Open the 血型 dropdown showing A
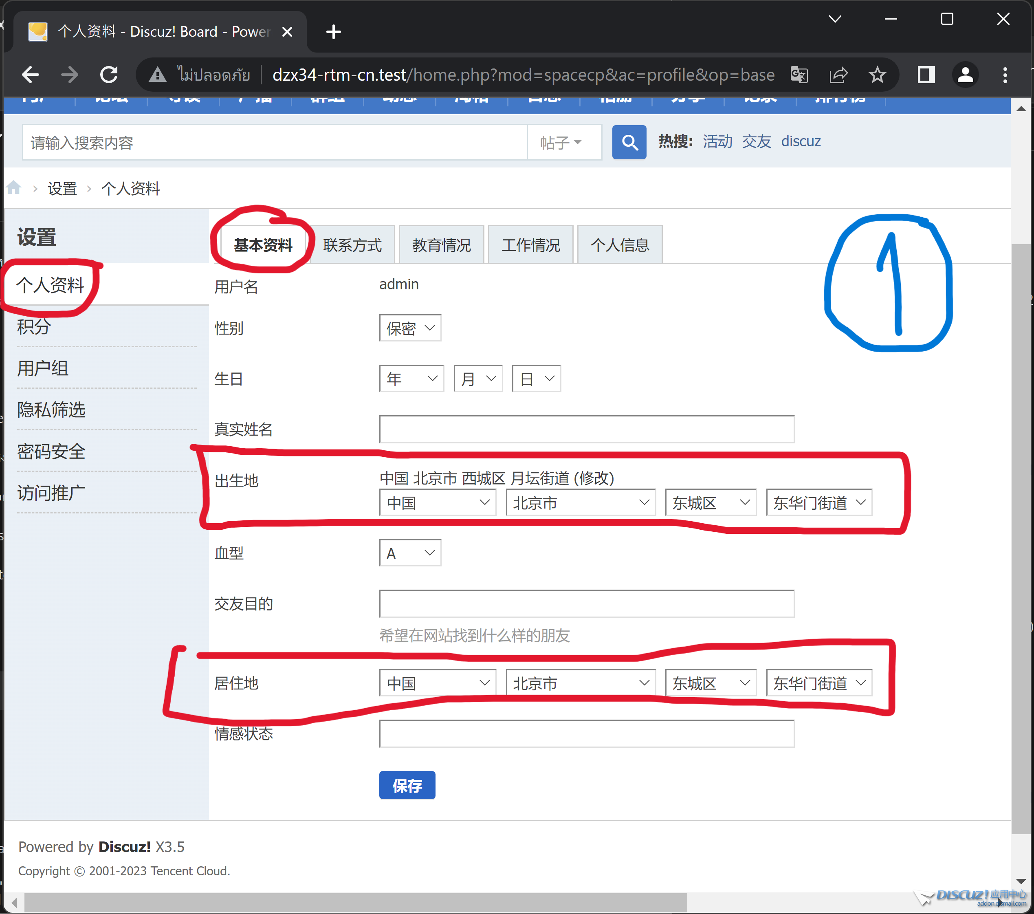Viewport: 1034px width, 914px height. [x=410, y=553]
